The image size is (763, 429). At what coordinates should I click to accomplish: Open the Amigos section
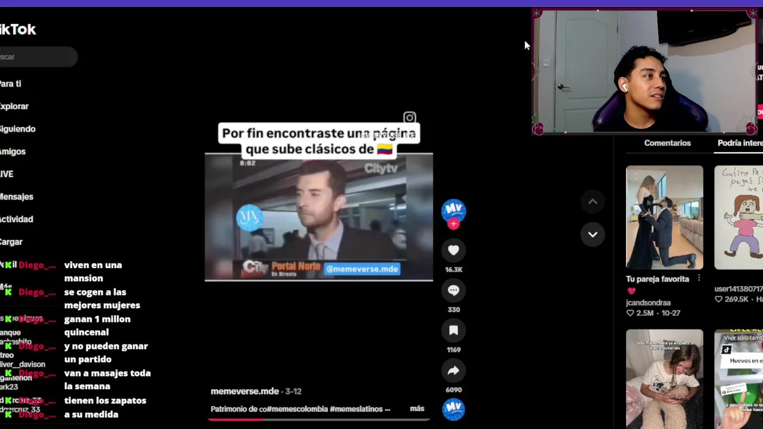tap(13, 151)
